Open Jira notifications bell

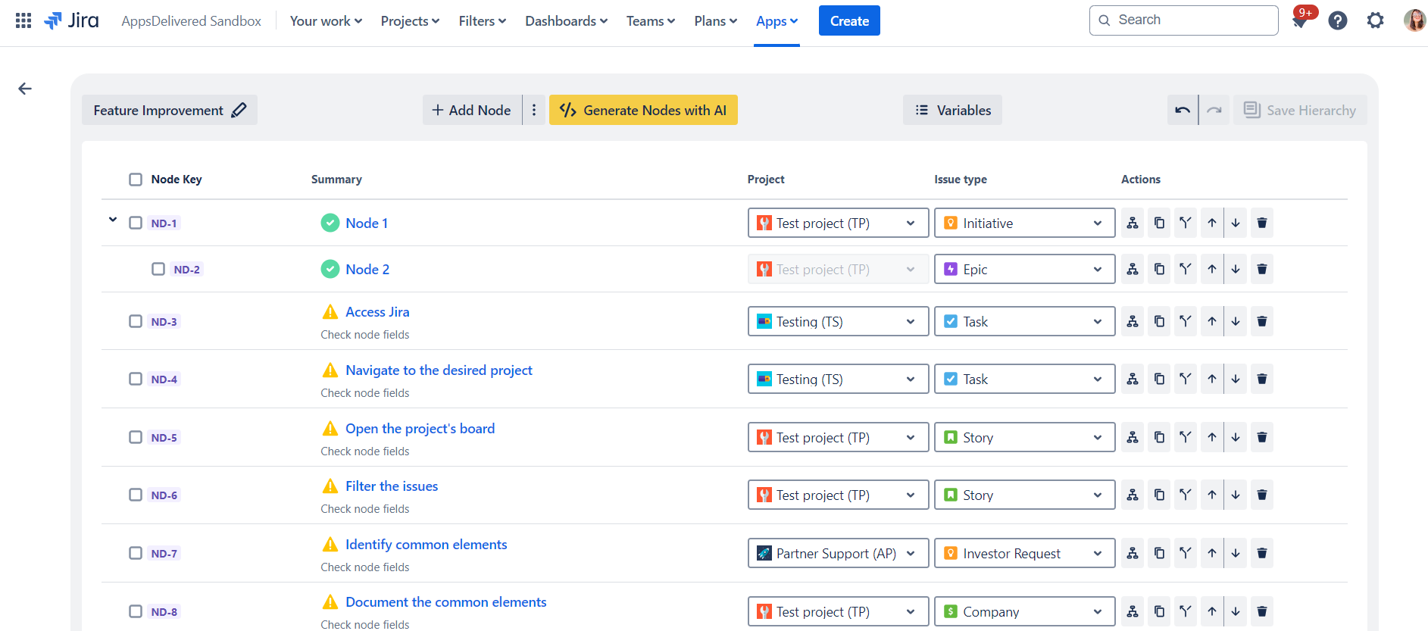click(x=1300, y=20)
